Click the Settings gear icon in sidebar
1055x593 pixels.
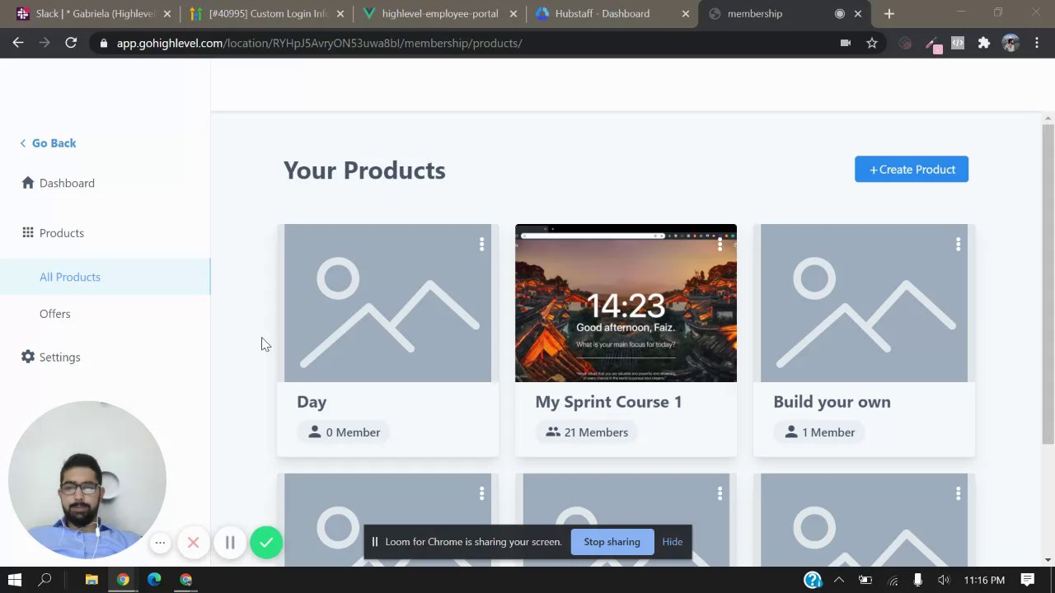28,357
